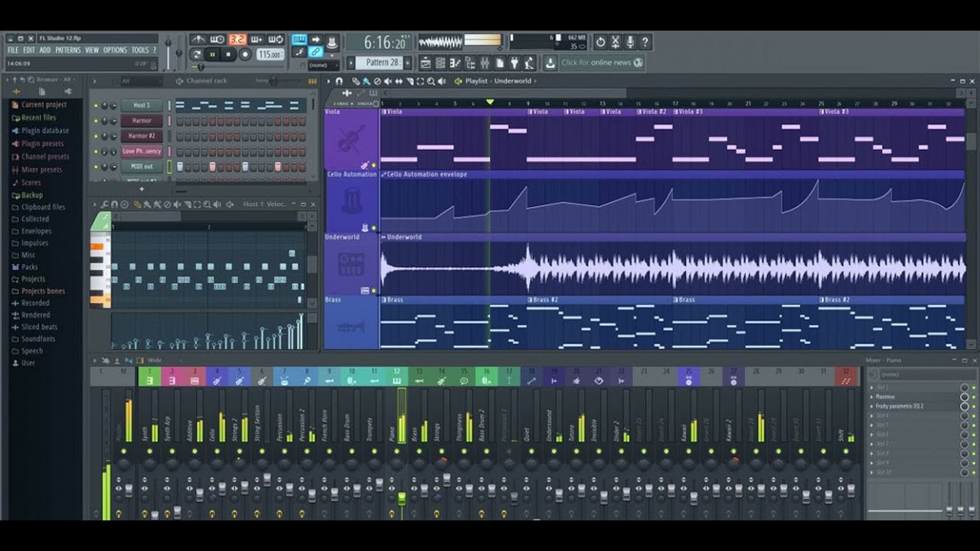The width and height of the screenshot is (980, 551).
Task: Click the Stop transport button
Action: click(x=228, y=54)
